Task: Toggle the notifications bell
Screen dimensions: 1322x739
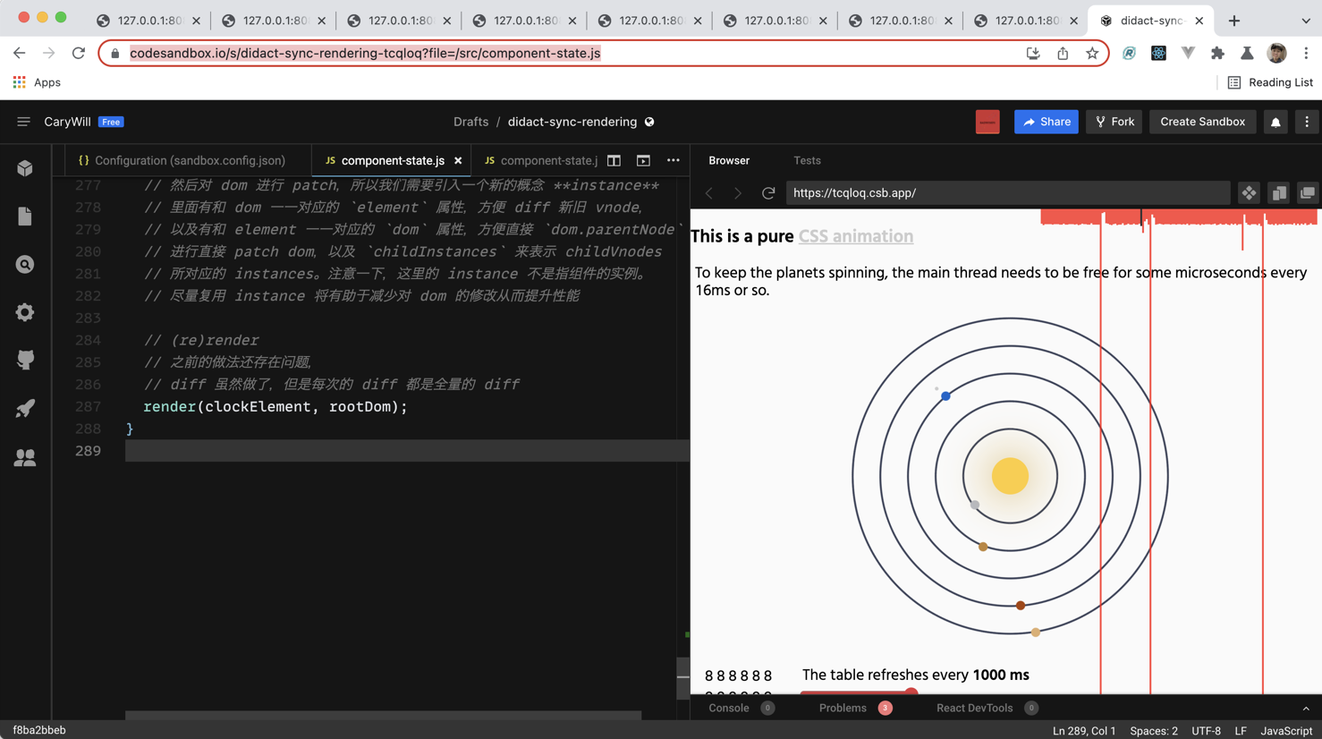Action: 1275,122
